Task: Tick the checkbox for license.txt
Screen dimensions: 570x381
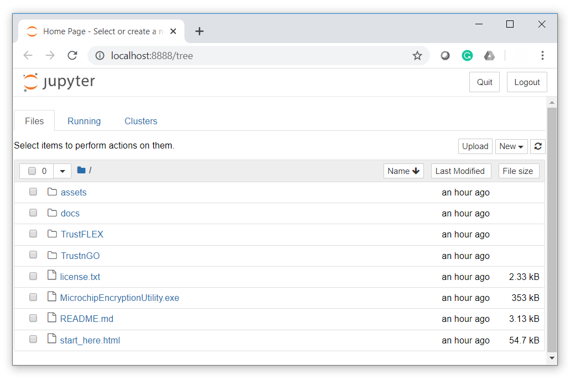Action: point(33,277)
